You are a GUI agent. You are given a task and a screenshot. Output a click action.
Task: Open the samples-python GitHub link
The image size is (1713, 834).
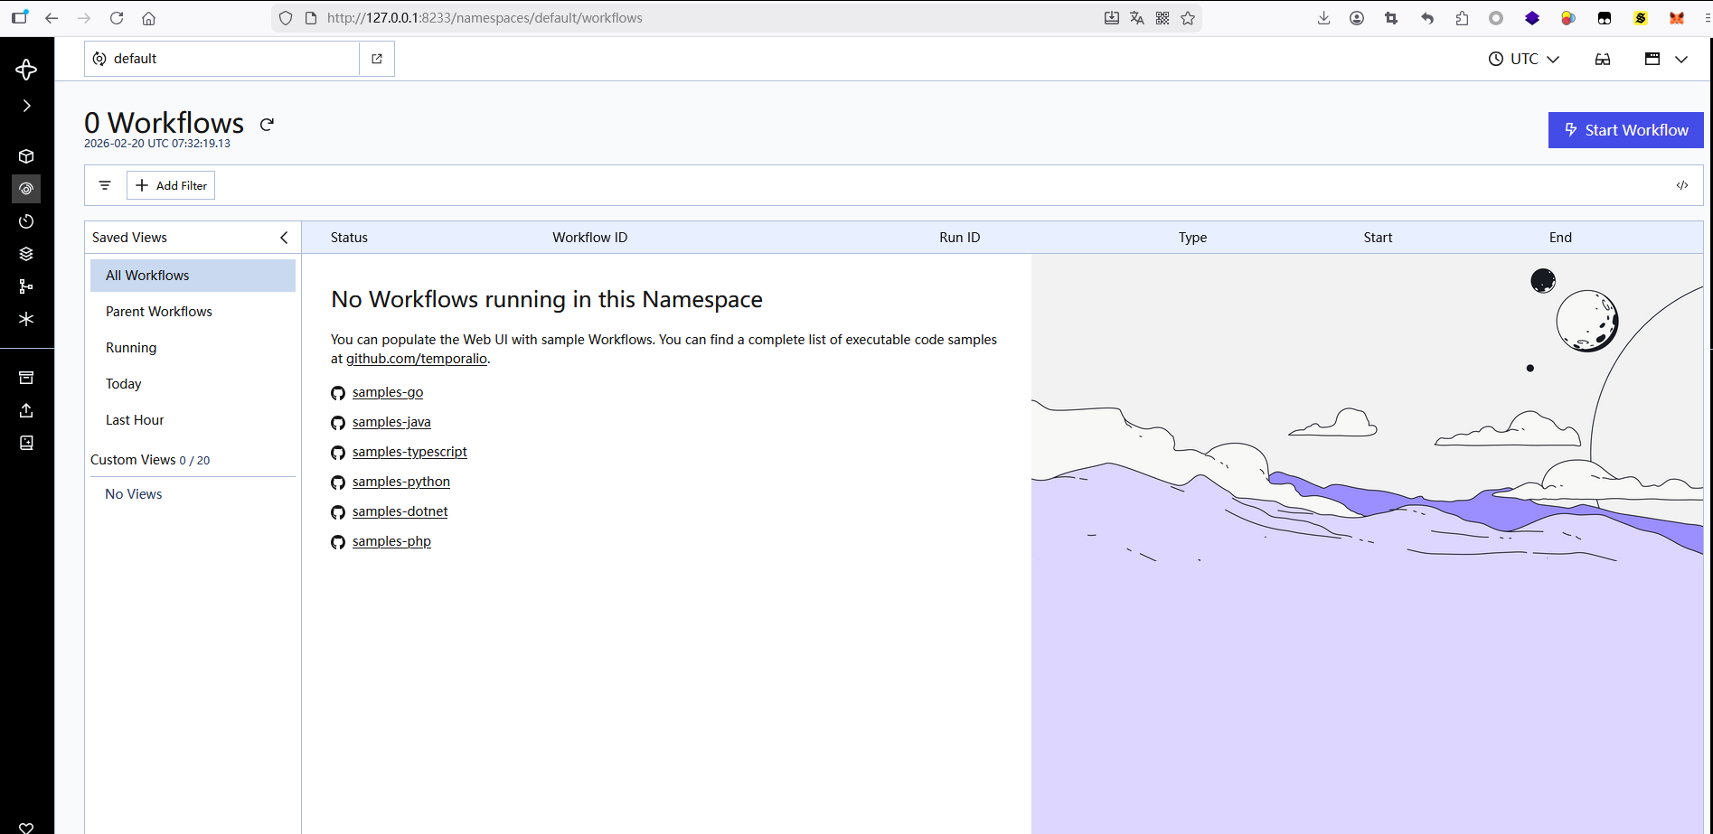click(x=400, y=482)
